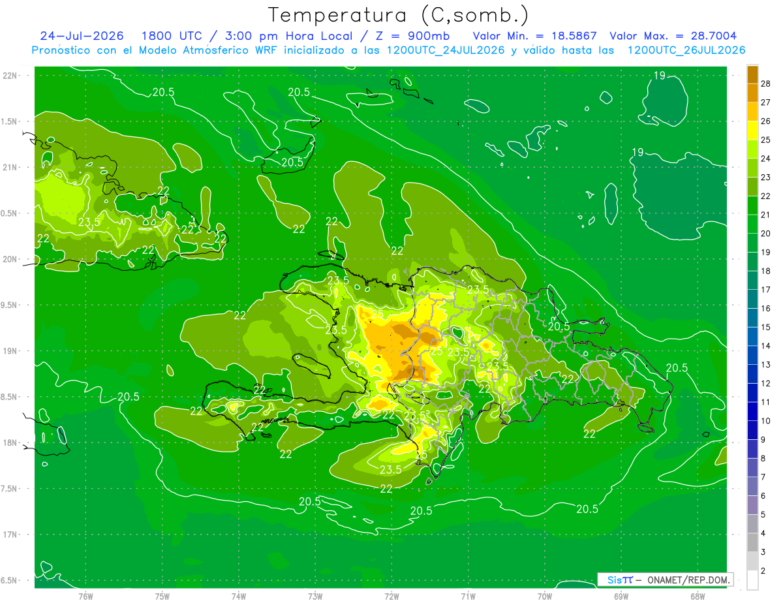
Task: Click the "71W" longitude axis label
Action: [x=468, y=597]
